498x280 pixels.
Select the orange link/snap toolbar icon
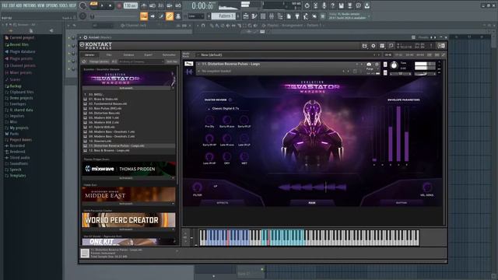[170, 16]
